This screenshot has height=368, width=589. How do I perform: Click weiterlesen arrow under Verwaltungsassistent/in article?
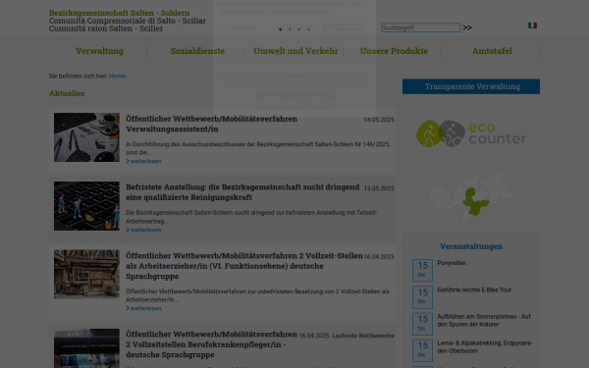tap(143, 161)
